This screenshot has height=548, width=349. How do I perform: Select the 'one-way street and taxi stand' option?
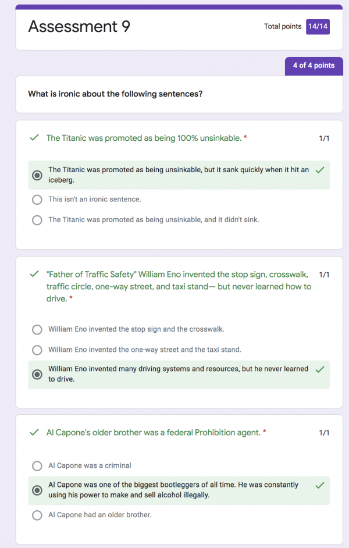click(x=37, y=350)
